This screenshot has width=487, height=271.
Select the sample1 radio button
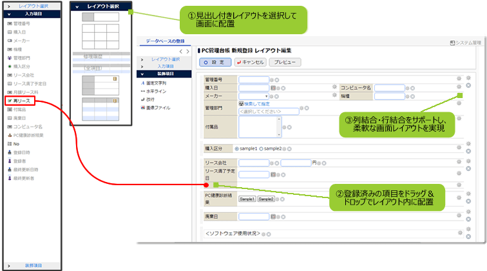237,149
